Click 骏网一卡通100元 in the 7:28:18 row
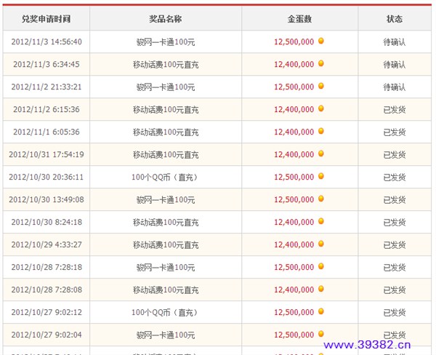Screen dimensions: 436x355 [166, 268]
